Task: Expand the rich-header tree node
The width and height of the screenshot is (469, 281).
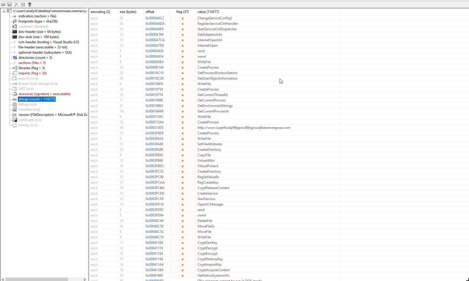Action: (15, 42)
